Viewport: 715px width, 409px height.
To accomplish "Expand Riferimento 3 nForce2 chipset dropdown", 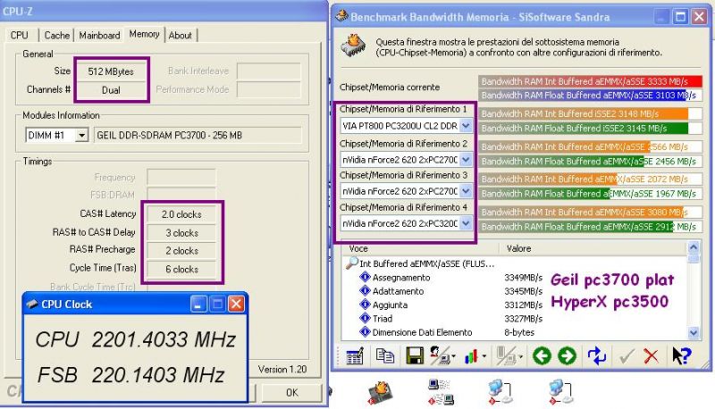I will 465,191.
